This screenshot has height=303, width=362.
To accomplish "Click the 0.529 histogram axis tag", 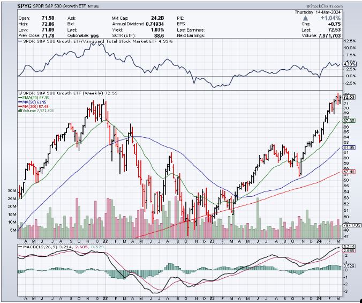I will [x=349, y=266].
